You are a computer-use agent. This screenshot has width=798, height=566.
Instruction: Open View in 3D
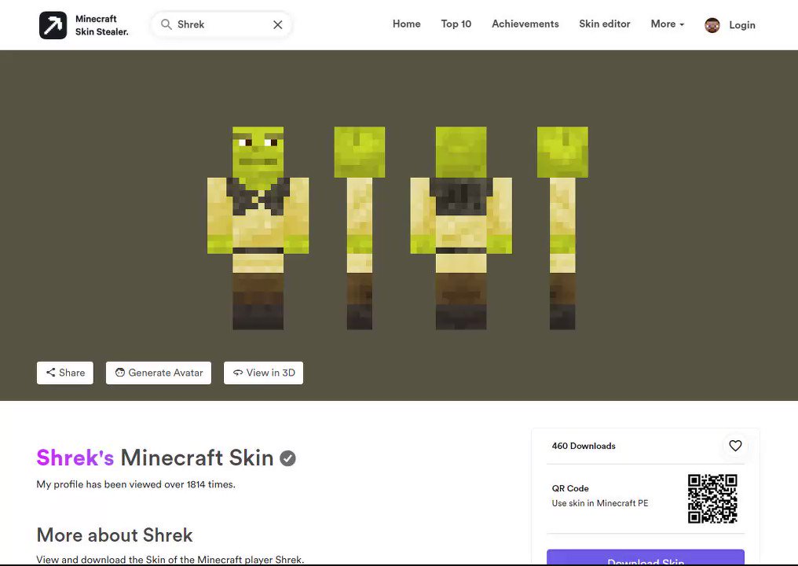click(x=264, y=373)
